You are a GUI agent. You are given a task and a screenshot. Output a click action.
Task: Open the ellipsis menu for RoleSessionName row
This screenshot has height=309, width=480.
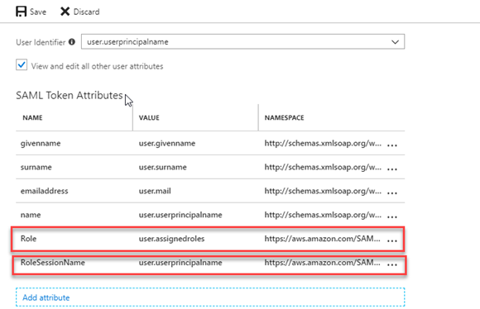392,264
